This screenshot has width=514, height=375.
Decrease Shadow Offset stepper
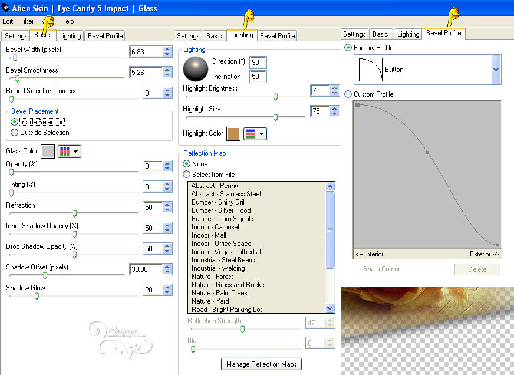pyautogui.click(x=167, y=272)
